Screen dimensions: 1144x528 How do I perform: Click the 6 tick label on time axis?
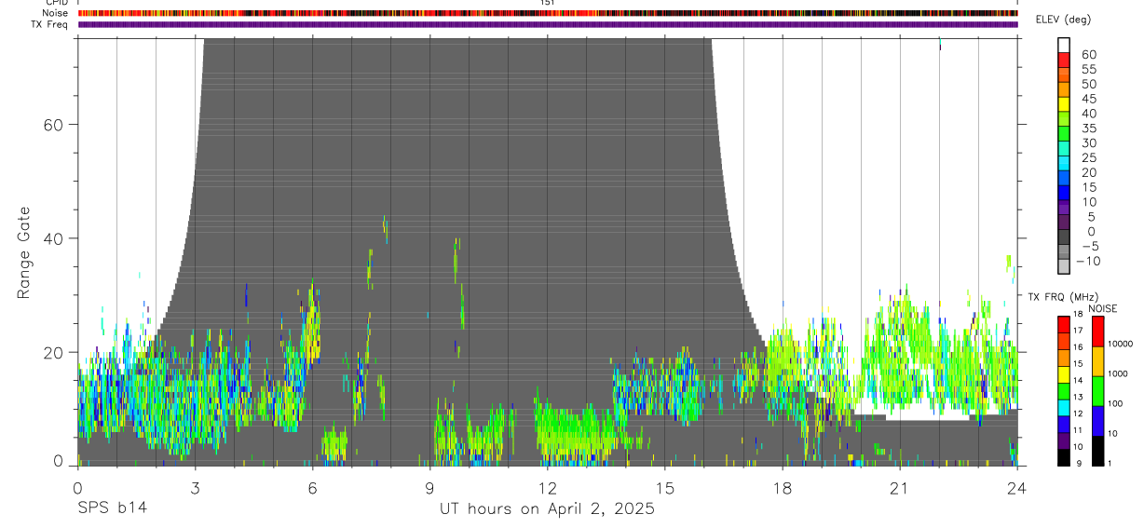[x=312, y=488]
